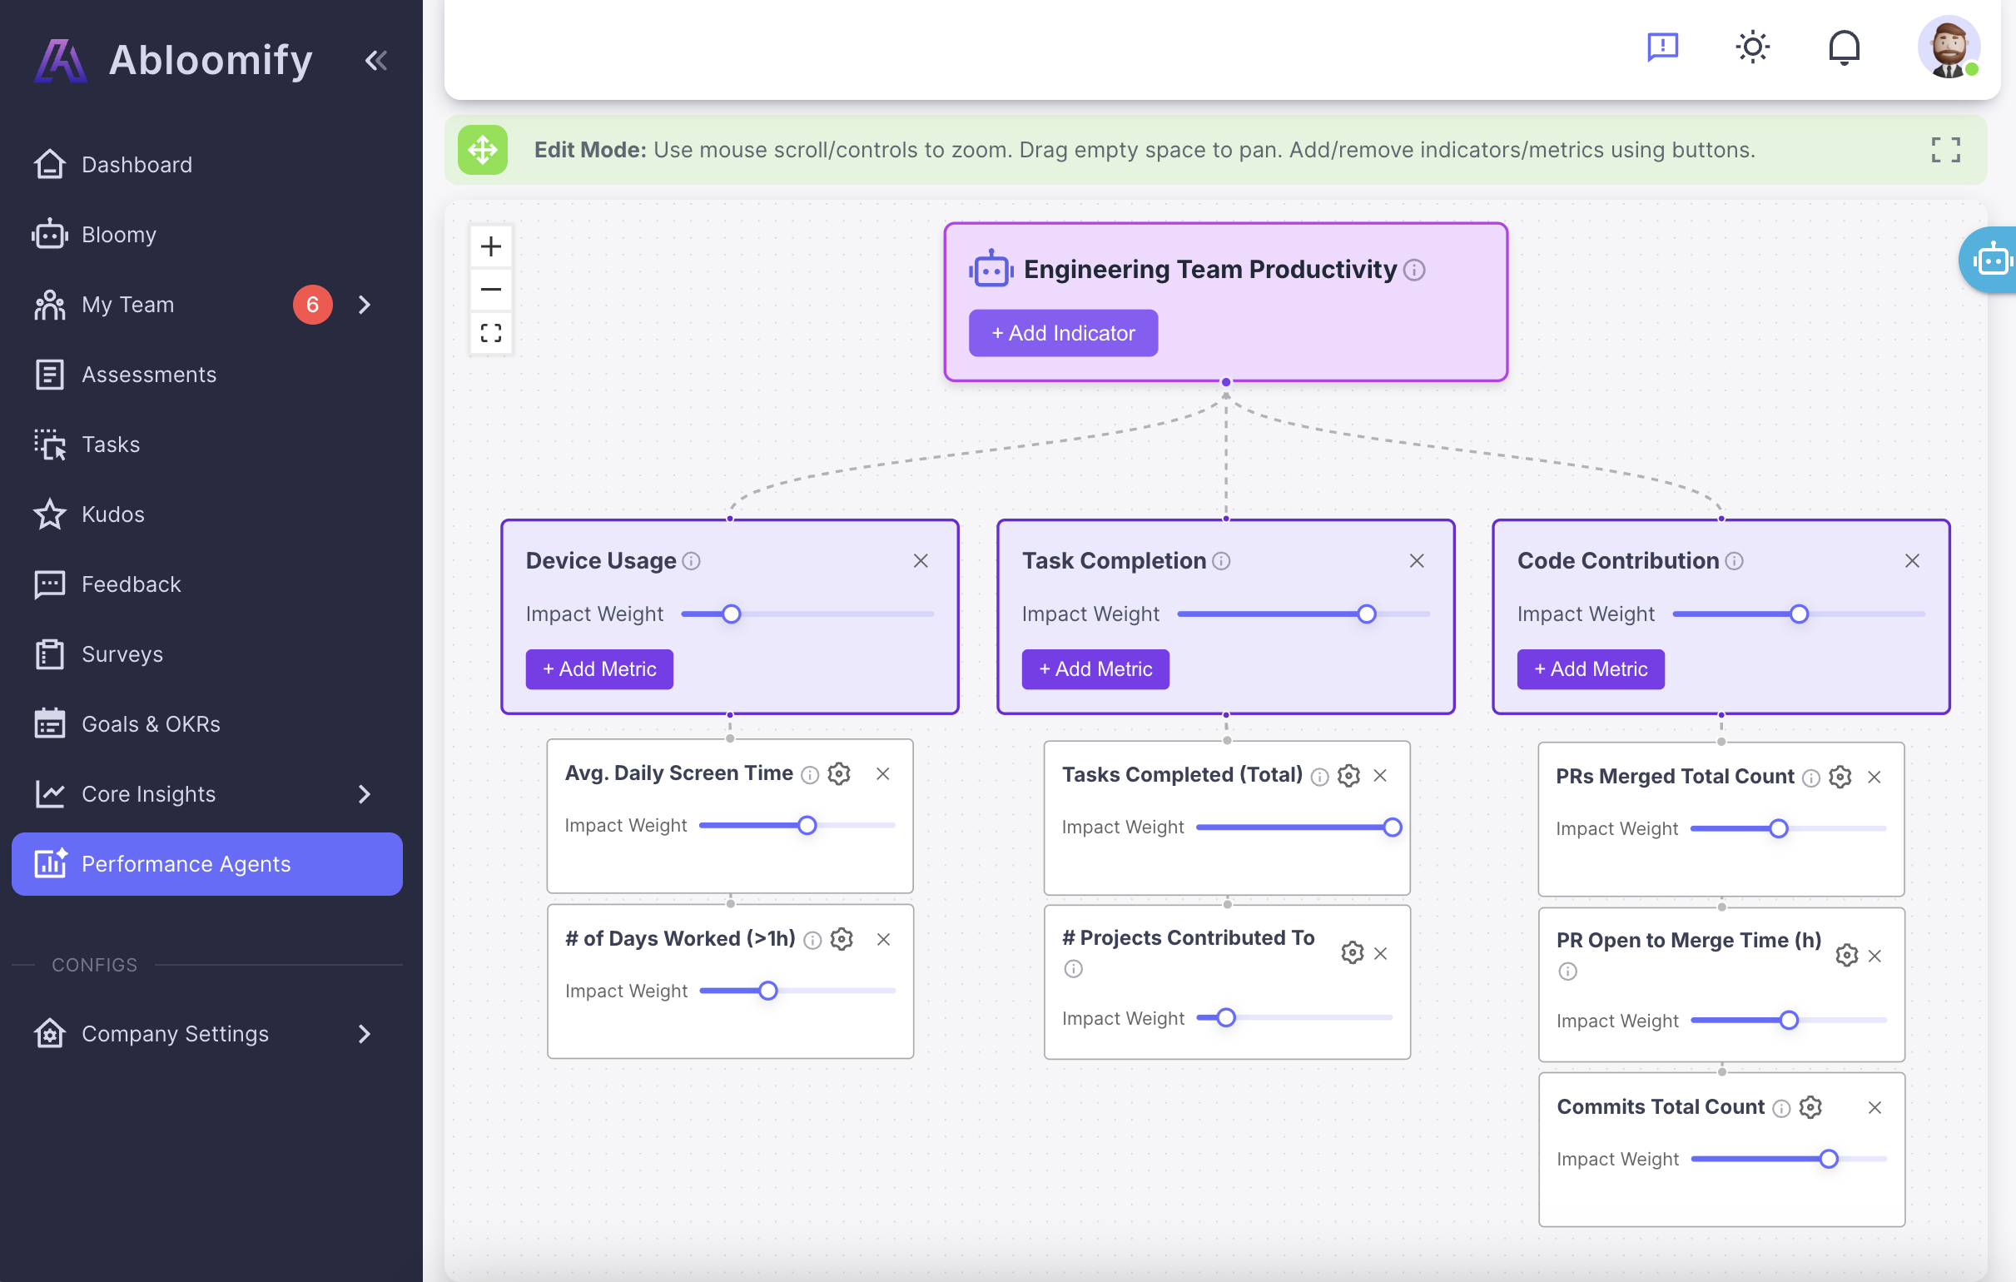Go to the Kudos section
Viewport: 2016px width, 1282px height.
113,514
